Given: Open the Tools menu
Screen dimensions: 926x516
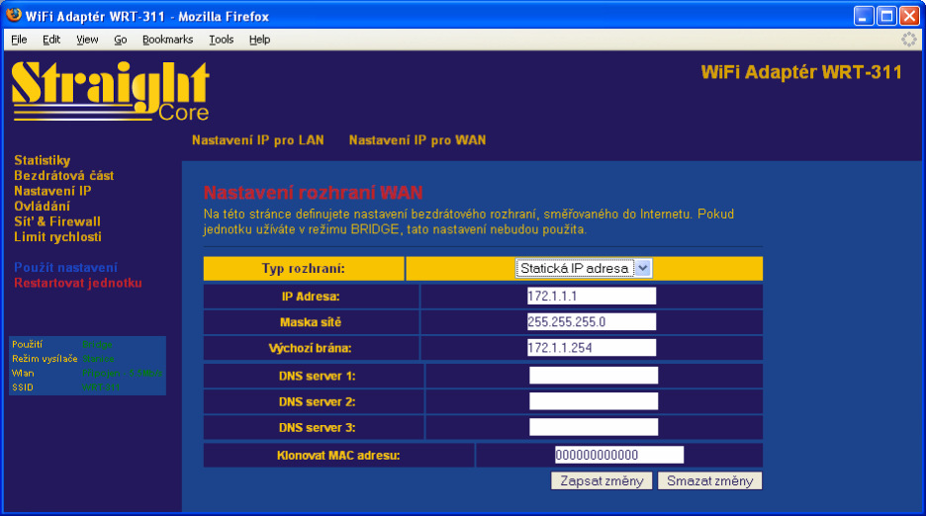Looking at the screenshot, I should point(222,40).
